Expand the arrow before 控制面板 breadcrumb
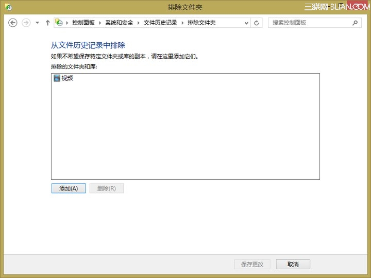 tap(67, 23)
